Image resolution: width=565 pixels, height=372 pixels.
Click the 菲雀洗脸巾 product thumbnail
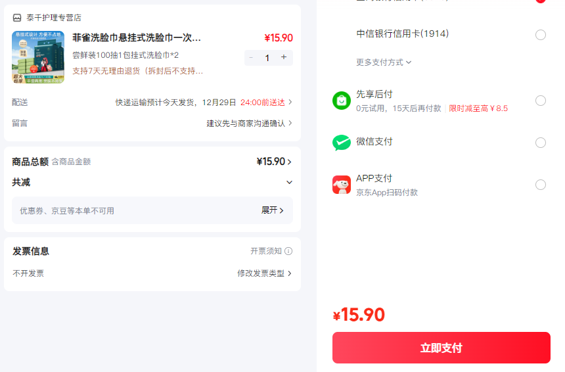tap(38, 57)
